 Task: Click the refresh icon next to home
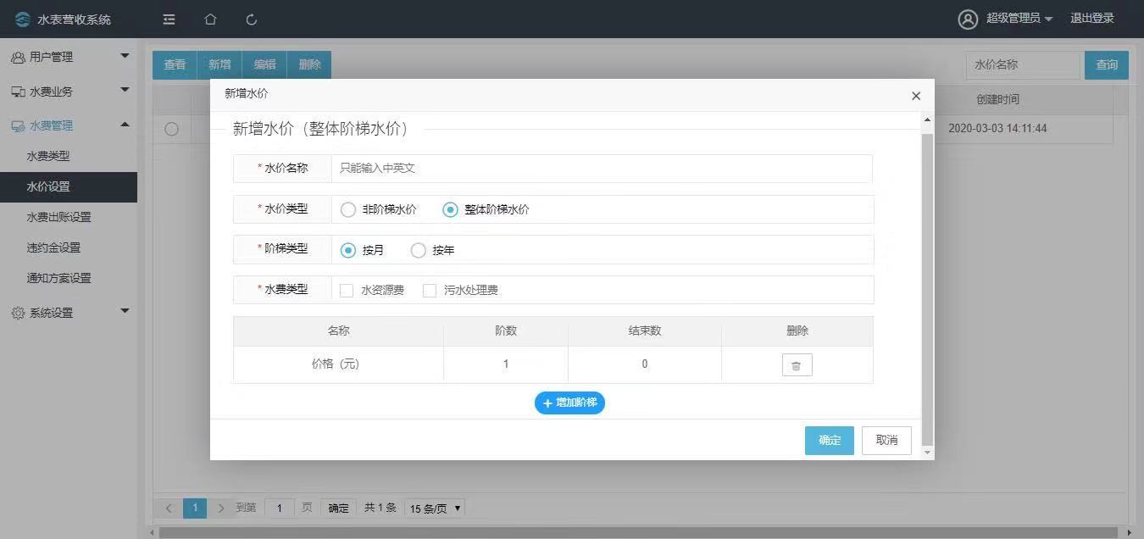coord(250,19)
